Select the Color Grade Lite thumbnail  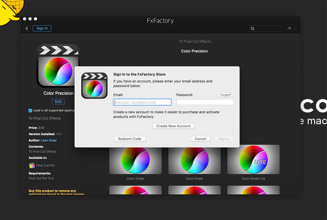(254, 160)
